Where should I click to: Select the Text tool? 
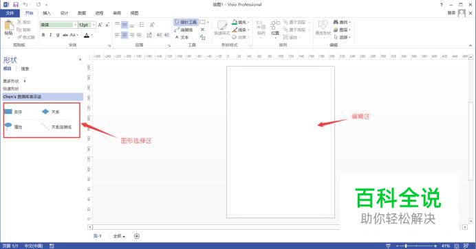click(182, 37)
